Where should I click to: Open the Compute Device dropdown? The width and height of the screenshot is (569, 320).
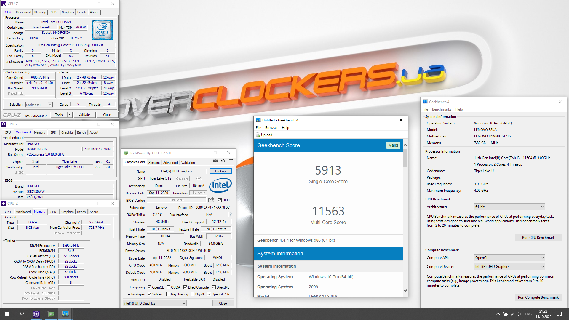[509, 267]
